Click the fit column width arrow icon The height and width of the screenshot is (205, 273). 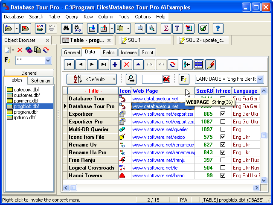187,64
